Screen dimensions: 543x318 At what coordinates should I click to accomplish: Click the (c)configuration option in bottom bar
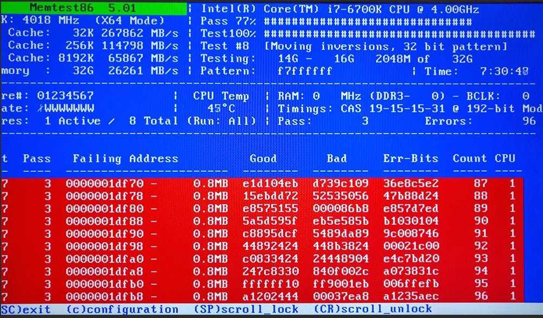click(122, 310)
